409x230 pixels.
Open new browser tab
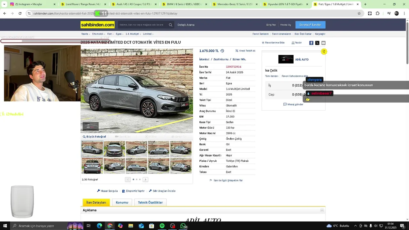(365, 4)
